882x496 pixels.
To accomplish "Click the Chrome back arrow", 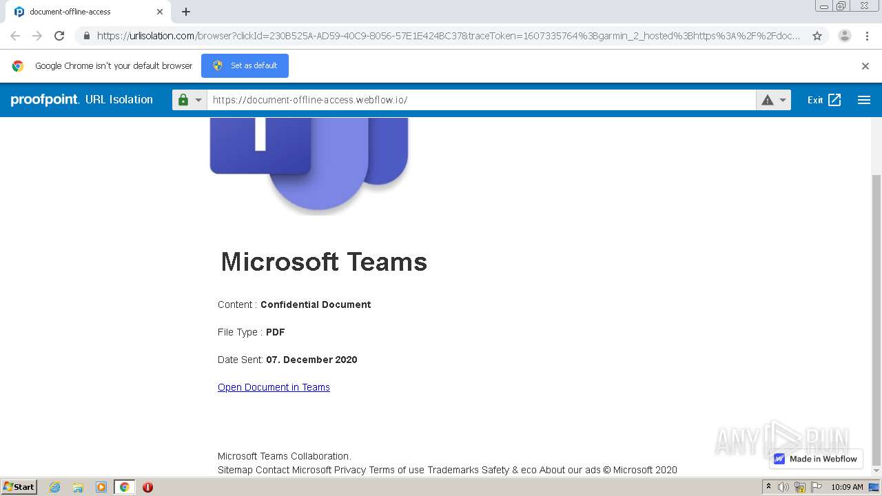I will [x=15, y=36].
